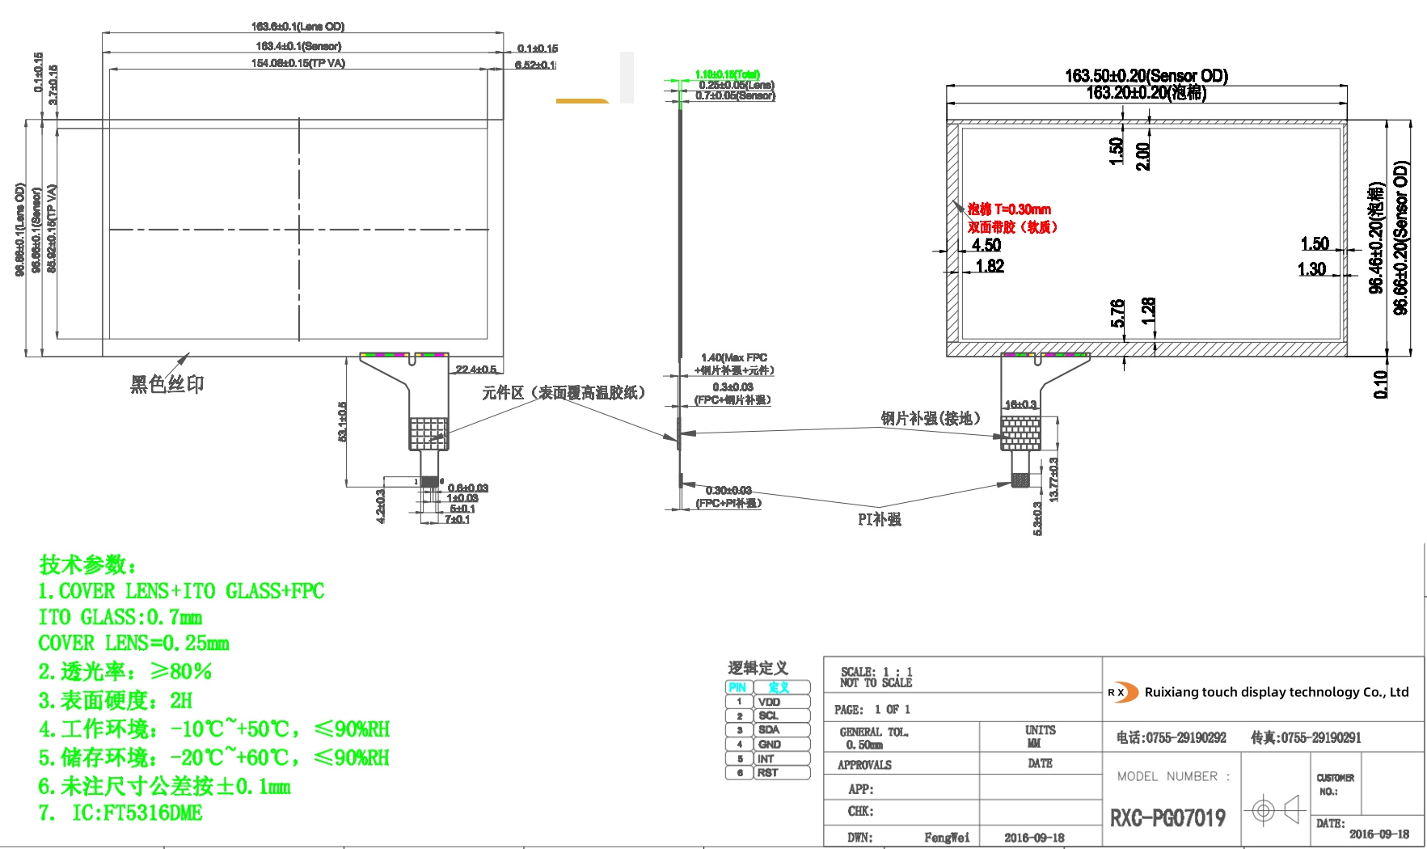The height and width of the screenshot is (849, 1427).
Task: Click the 0.25±0.05(Lens) thickness label
Action: (x=736, y=85)
